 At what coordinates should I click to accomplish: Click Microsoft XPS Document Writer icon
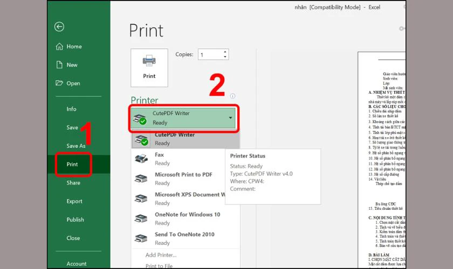tap(141, 199)
